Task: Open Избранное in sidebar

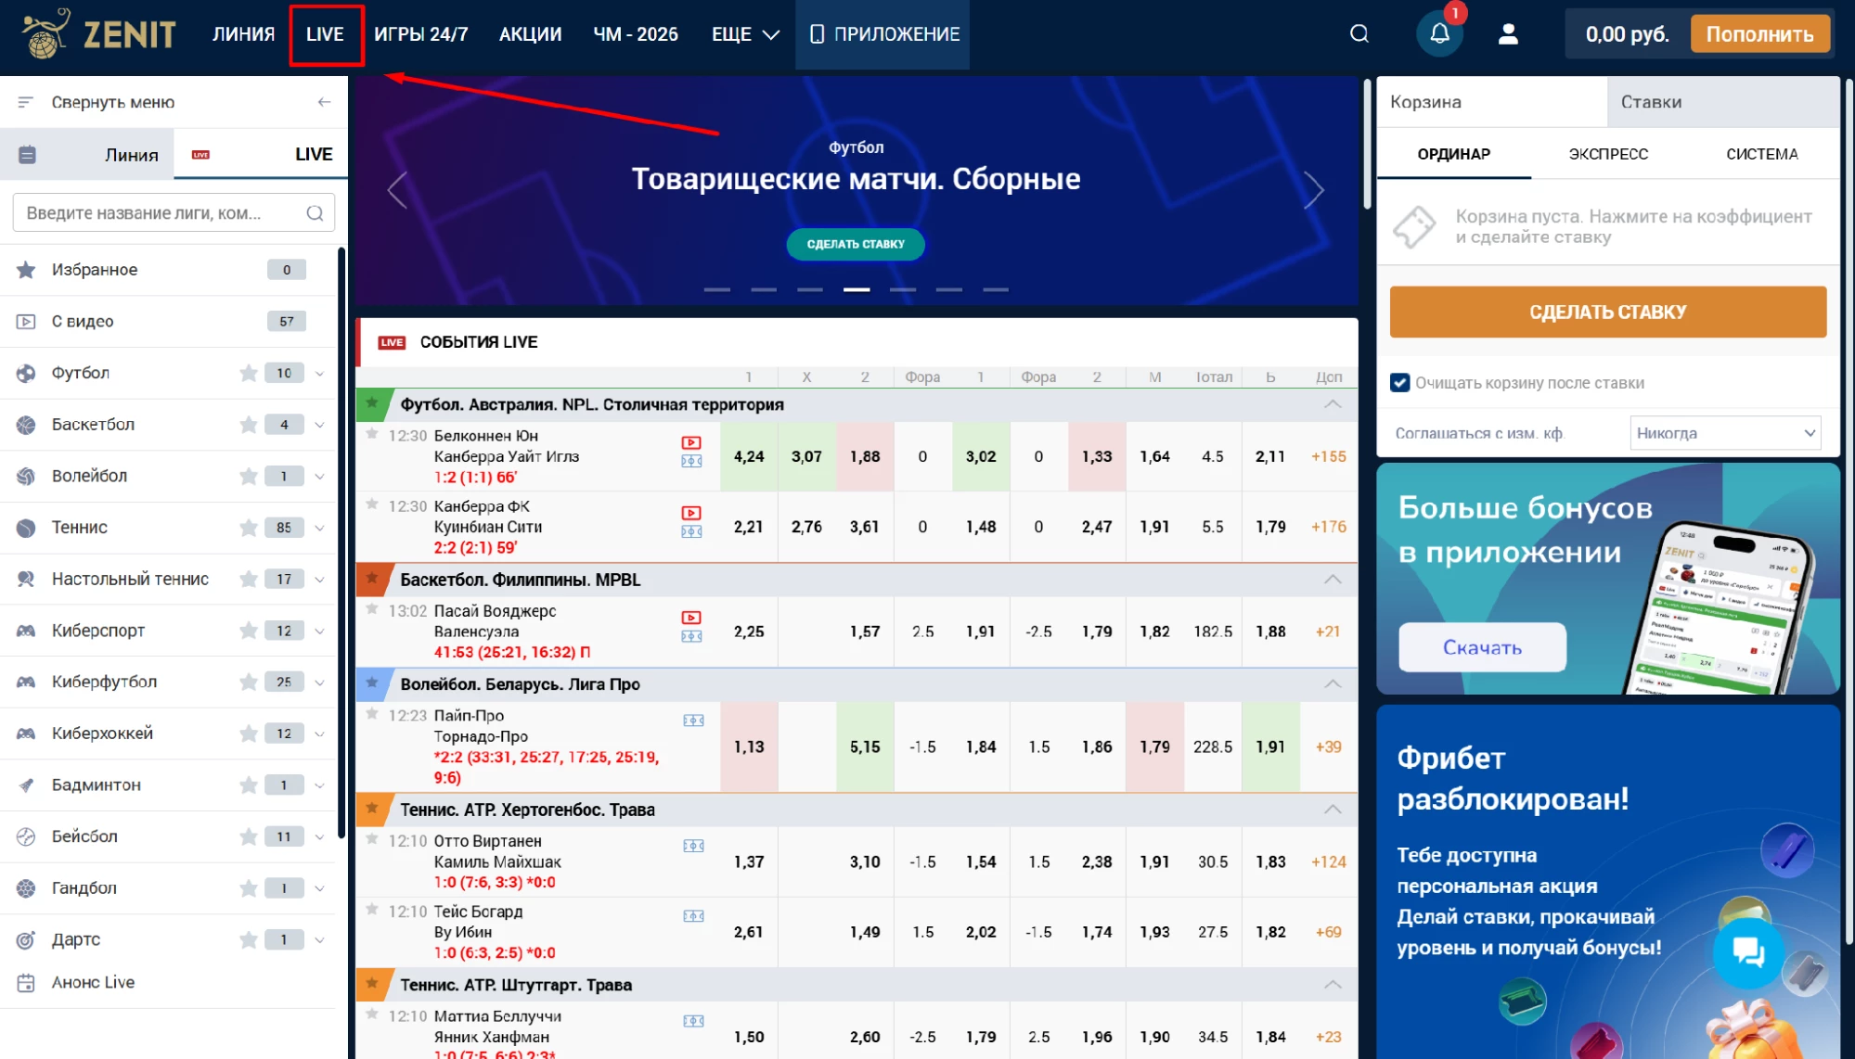Action: 168,270
